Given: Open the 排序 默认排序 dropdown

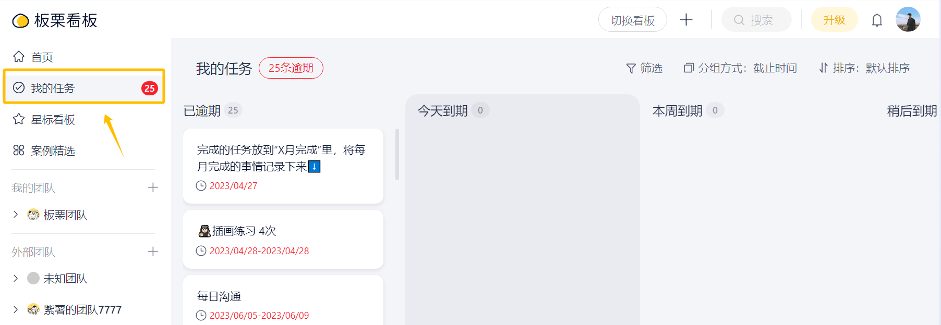Looking at the screenshot, I should pos(864,68).
